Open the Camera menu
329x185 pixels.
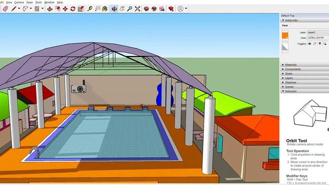19,2
